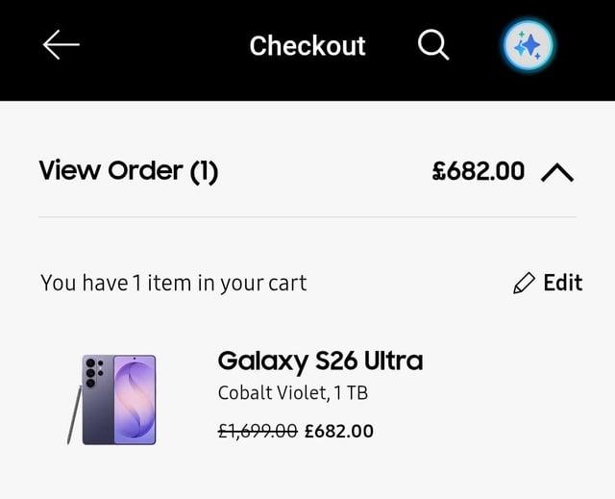Click the discounted £682.00 item price
This screenshot has width=615, height=499.
(339, 431)
